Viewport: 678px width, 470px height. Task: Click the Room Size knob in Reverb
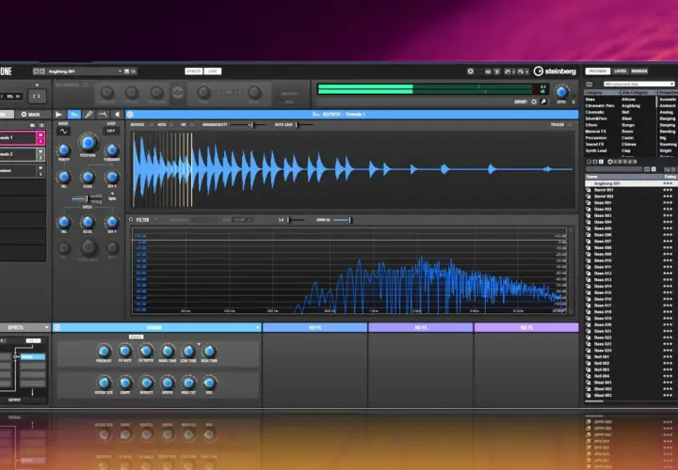click(104, 383)
